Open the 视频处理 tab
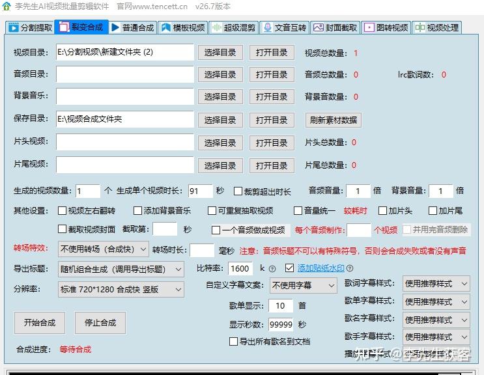The height and width of the screenshot is (375, 484). coord(437,27)
